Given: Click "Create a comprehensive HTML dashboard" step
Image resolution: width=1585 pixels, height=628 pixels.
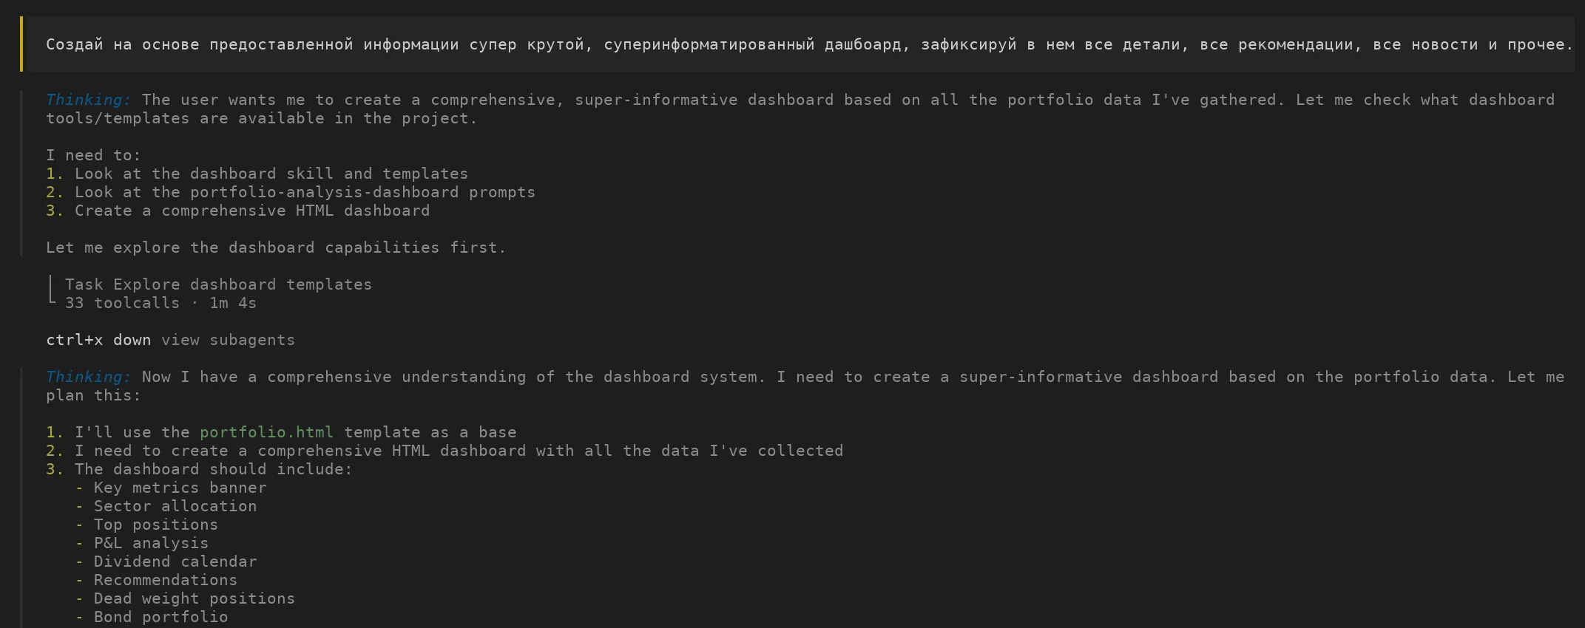Looking at the screenshot, I should 251,211.
